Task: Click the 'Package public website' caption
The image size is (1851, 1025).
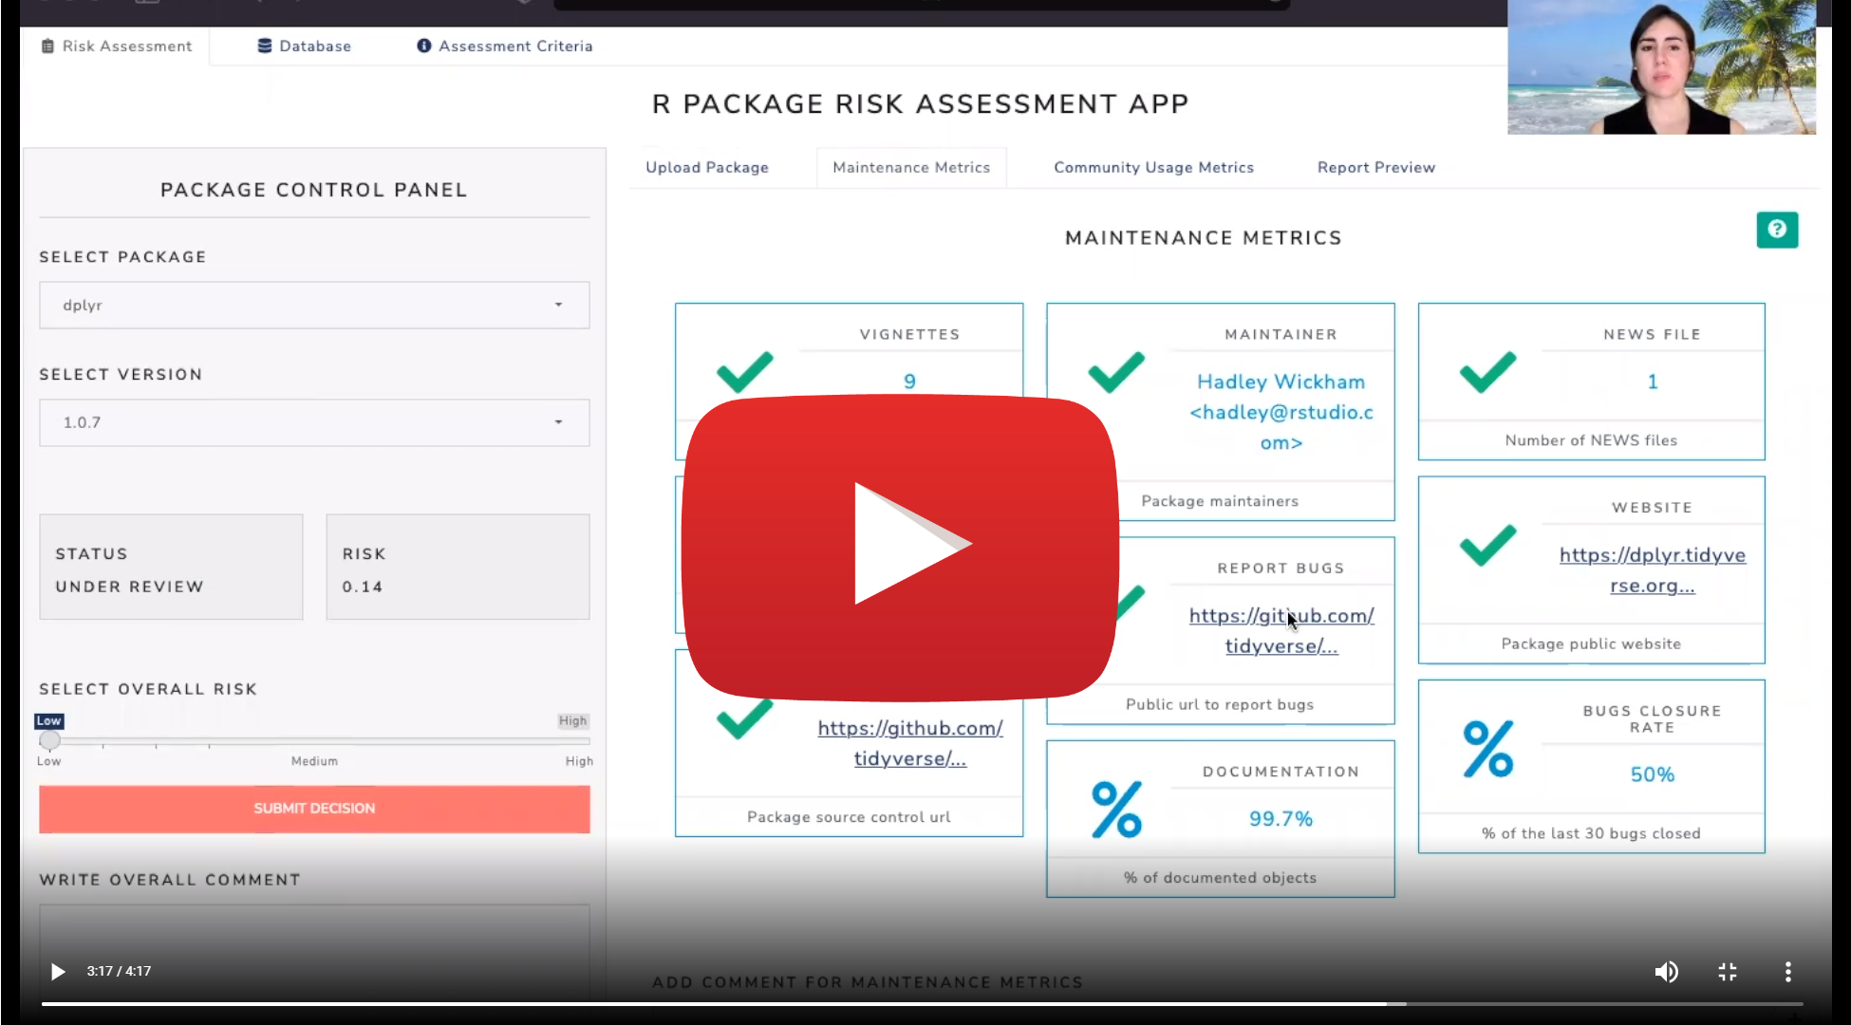Action: click(x=1591, y=643)
